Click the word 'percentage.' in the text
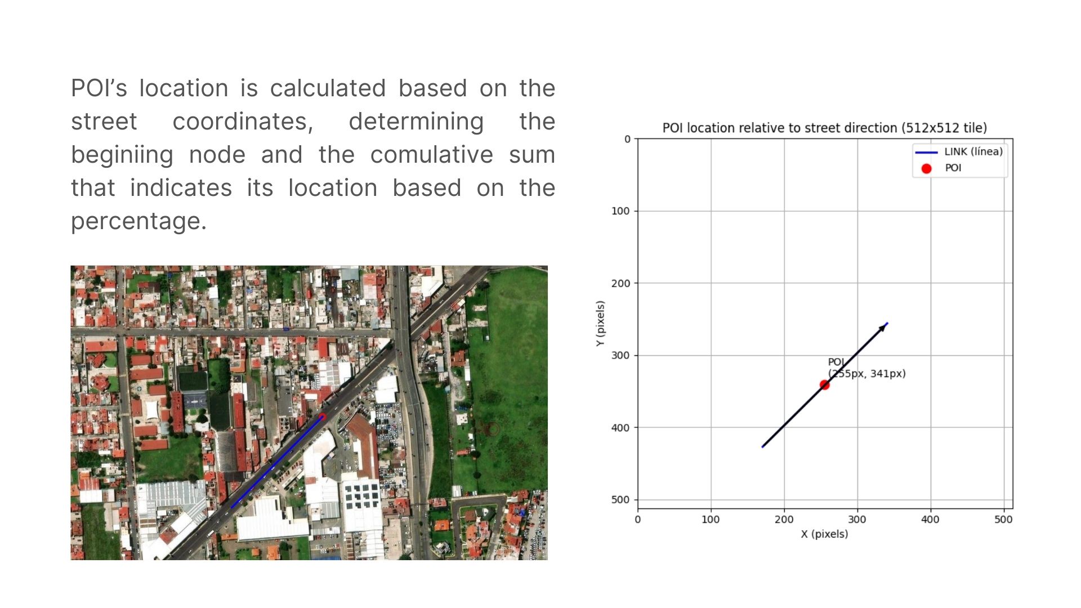Image resolution: width=1081 pixels, height=608 pixels. pyautogui.click(x=139, y=221)
